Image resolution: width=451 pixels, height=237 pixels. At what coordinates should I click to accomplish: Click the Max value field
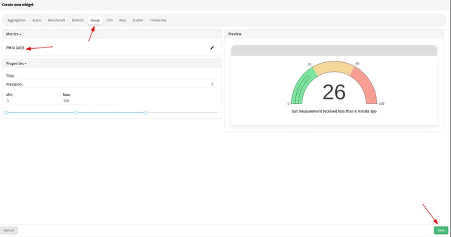tap(90, 101)
